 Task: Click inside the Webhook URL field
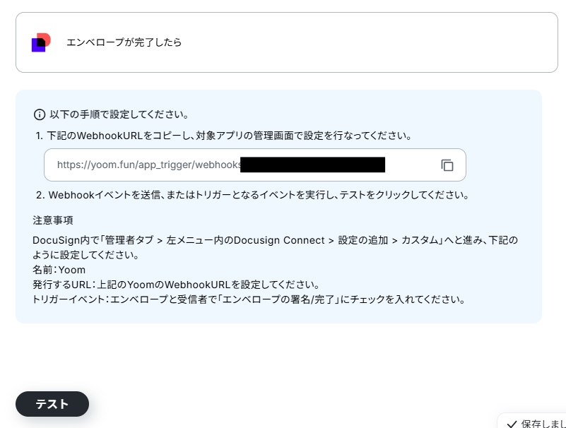[255, 165]
